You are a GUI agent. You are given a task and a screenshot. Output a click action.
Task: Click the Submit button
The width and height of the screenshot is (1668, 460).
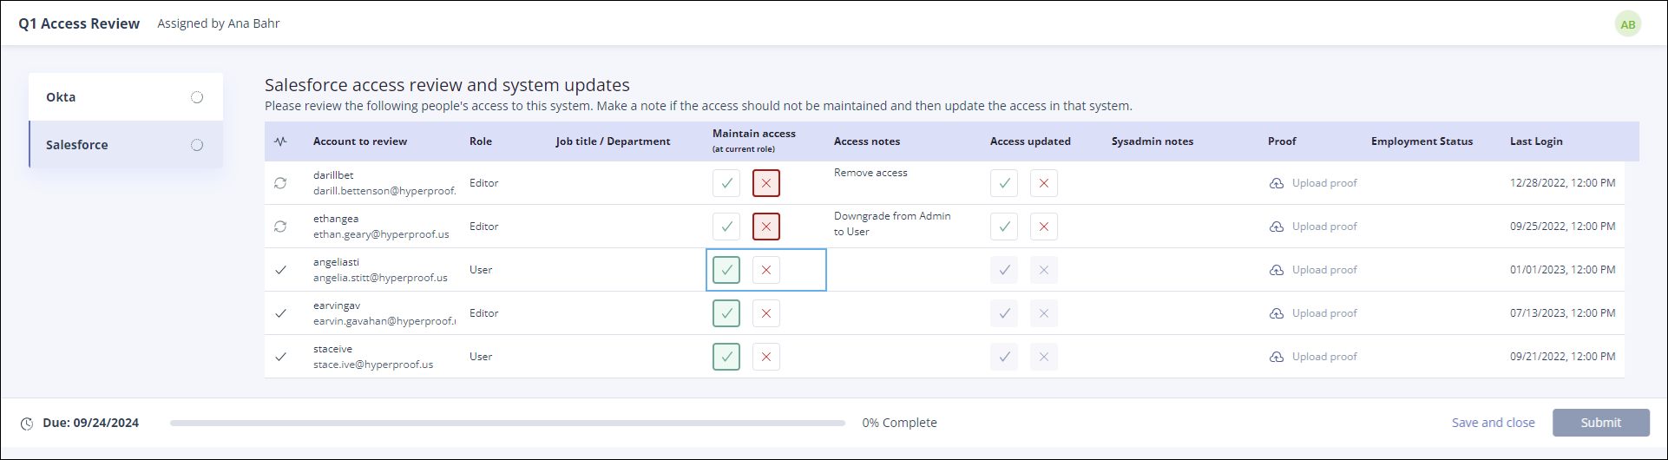(x=1601, y=423)
